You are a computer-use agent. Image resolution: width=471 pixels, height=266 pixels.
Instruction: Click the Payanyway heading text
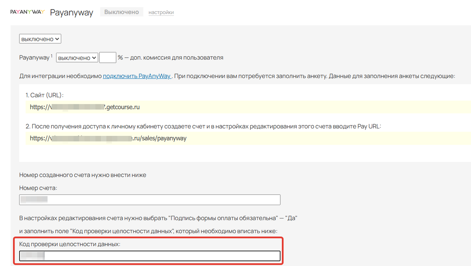pyautogui.click(x=71, y=13)
